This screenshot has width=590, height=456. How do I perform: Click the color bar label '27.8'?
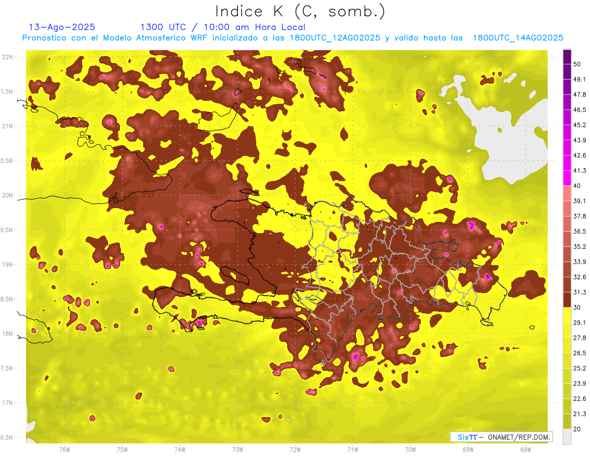click(x=580, y=338)
